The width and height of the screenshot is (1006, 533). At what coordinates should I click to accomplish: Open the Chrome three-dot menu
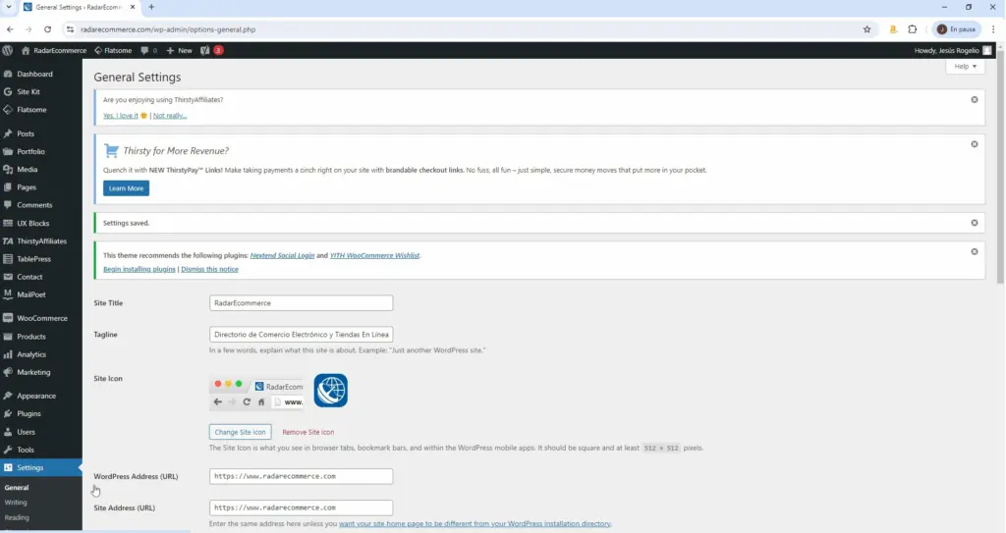pyautogui.click(x=993, y=29)
